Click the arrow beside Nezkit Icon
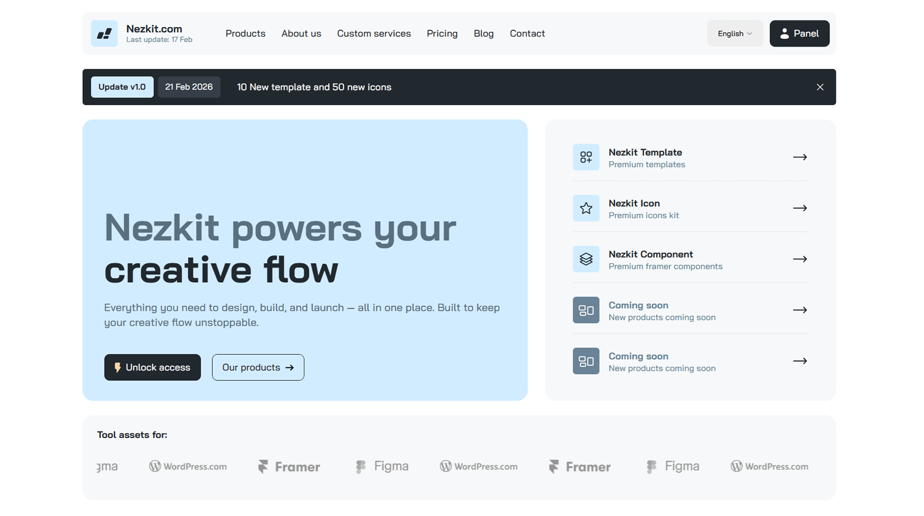 800,208
